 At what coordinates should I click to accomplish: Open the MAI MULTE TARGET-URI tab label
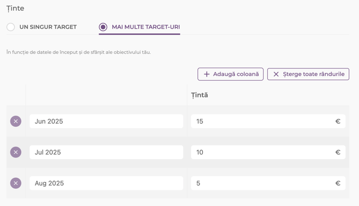pos(146,27)
